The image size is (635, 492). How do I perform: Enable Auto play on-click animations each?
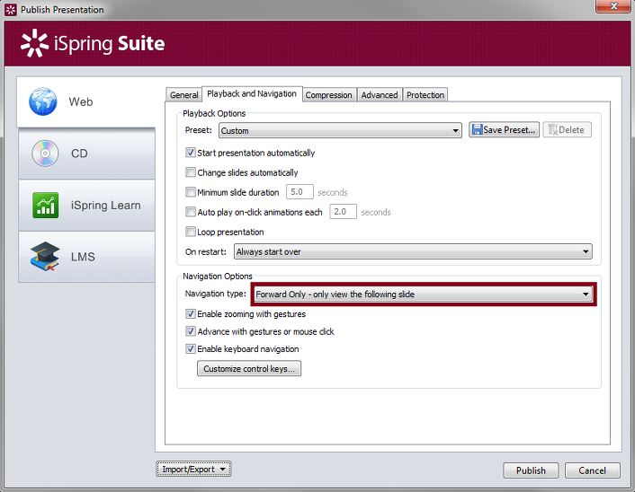[191, 212]
